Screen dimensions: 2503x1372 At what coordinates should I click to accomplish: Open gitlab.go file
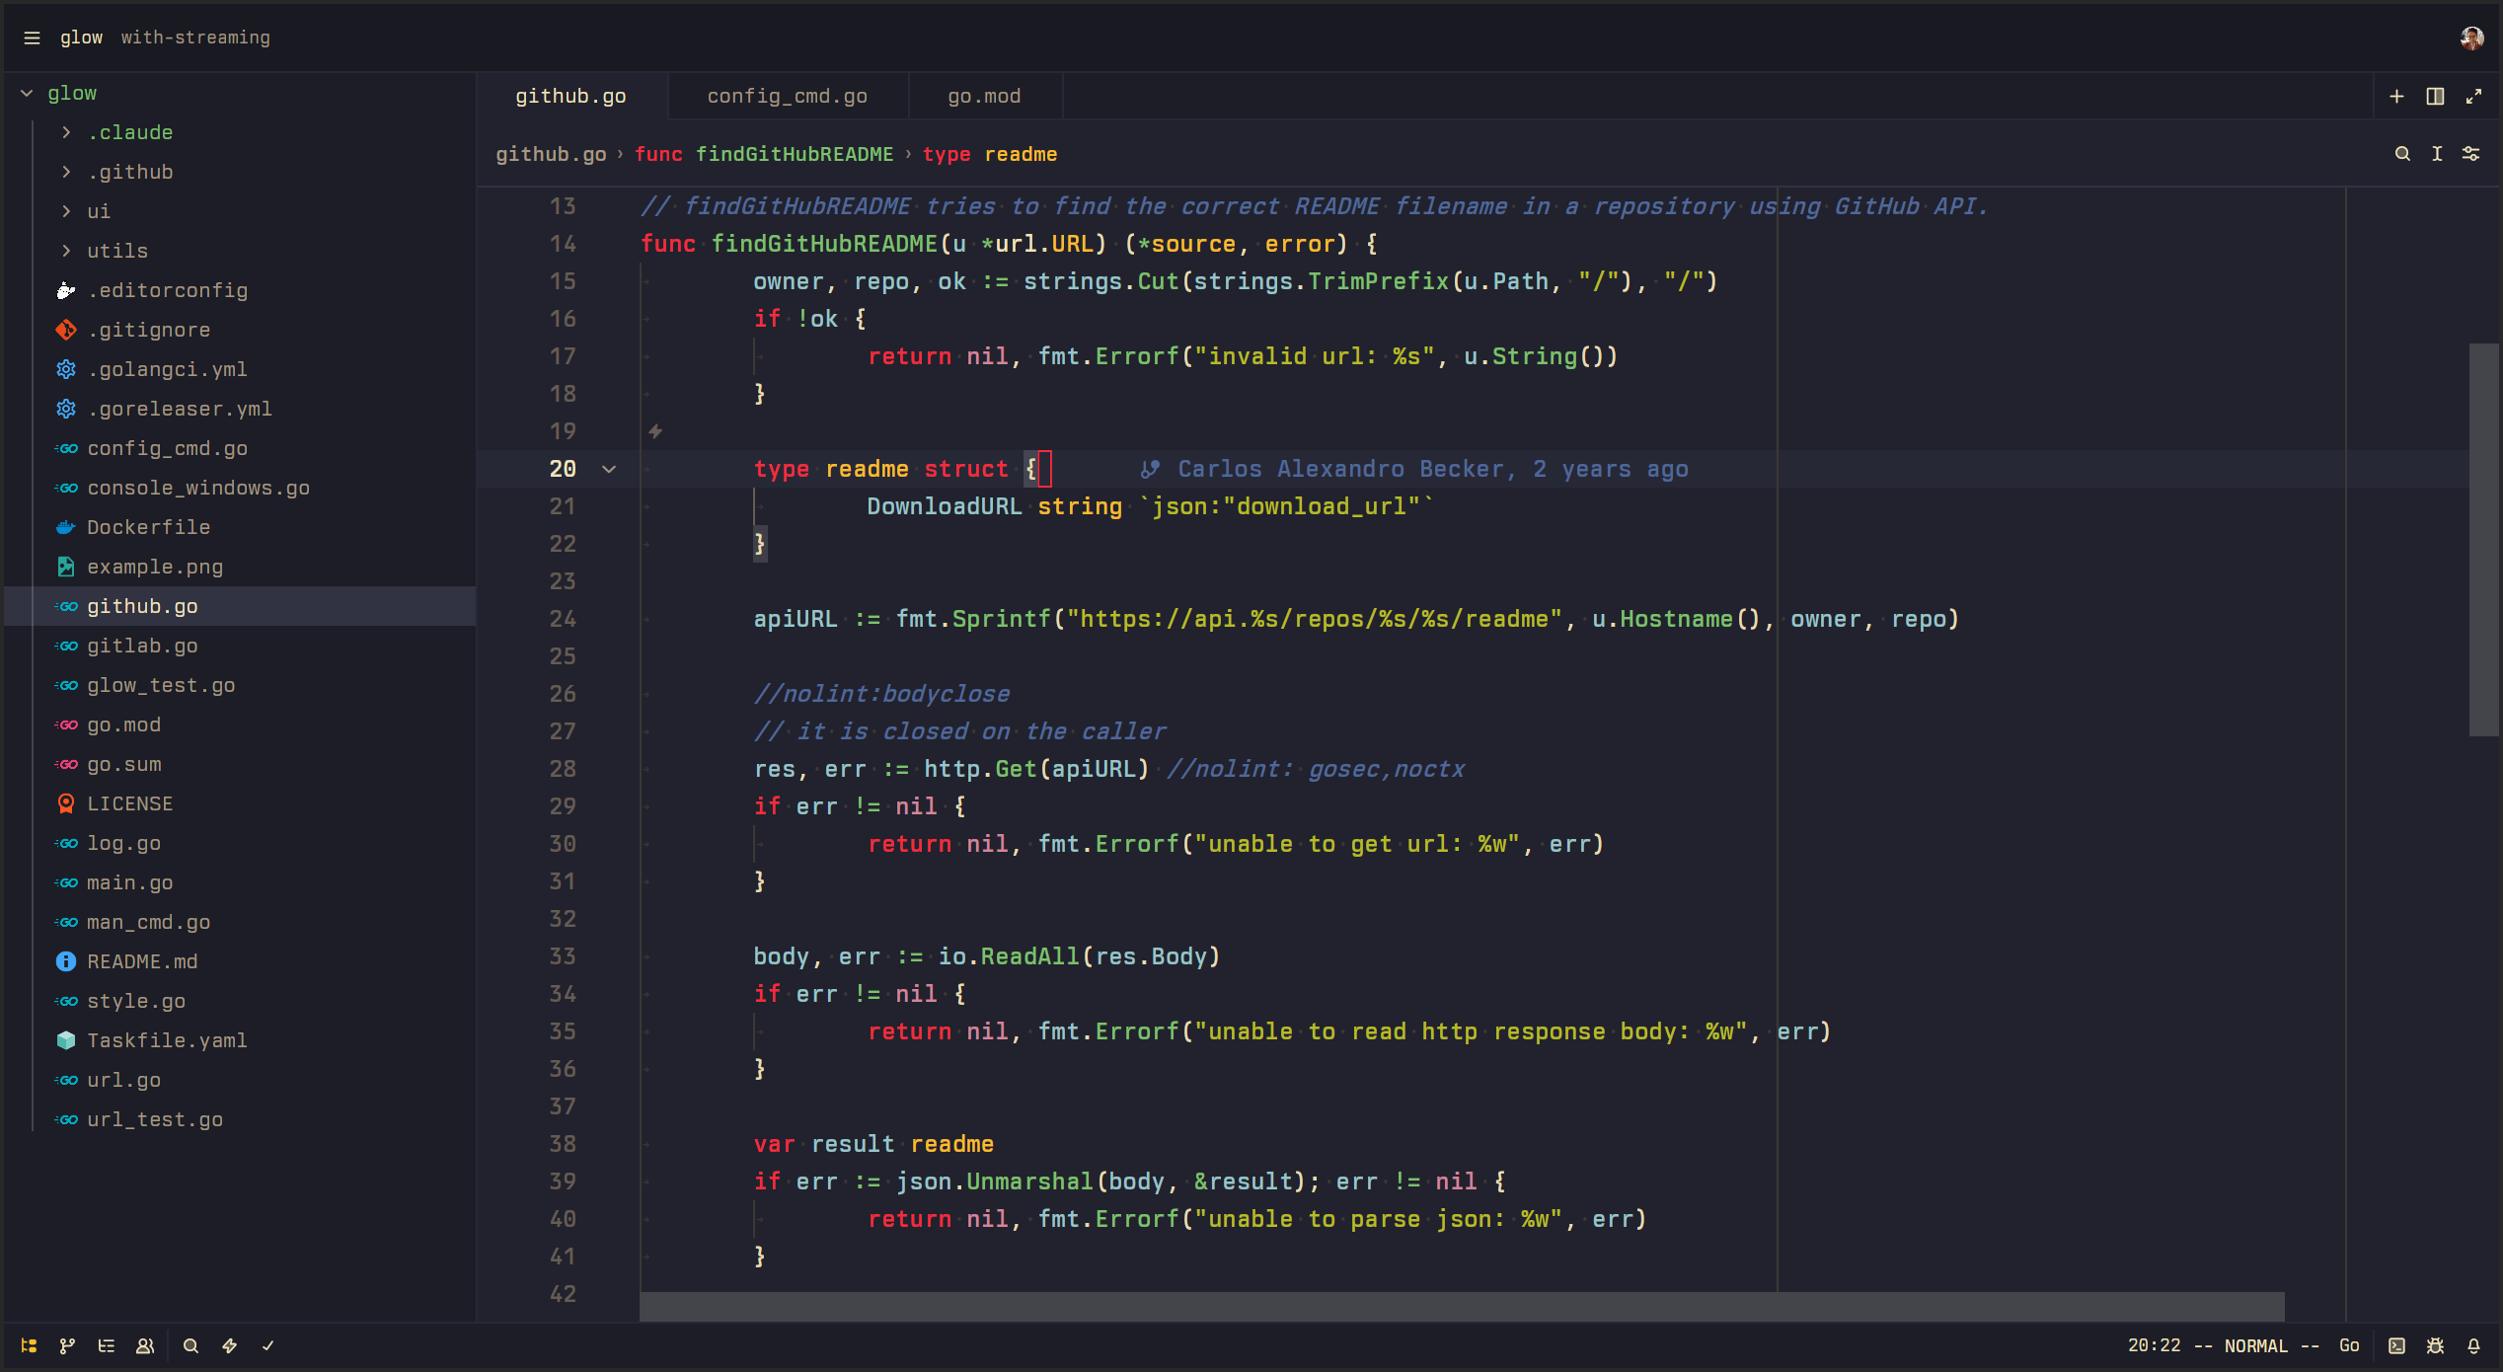coord(242,646)
